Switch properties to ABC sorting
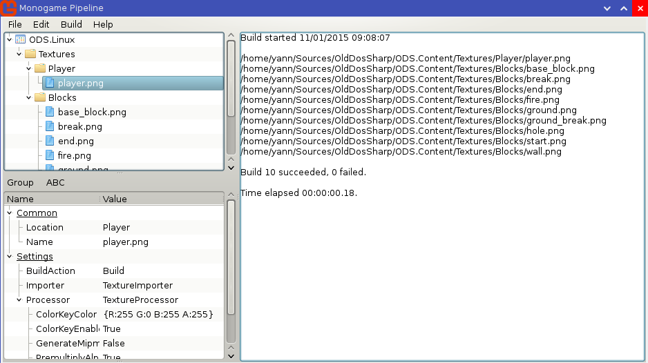Viewport: 648px width, 363px height. [x=55, y=182]
